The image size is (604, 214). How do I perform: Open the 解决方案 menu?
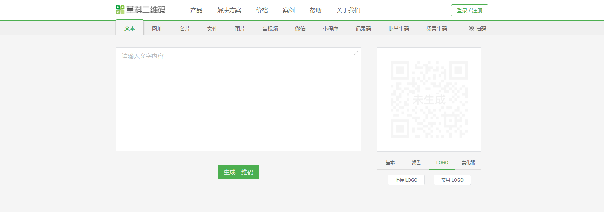click(229, 10)
